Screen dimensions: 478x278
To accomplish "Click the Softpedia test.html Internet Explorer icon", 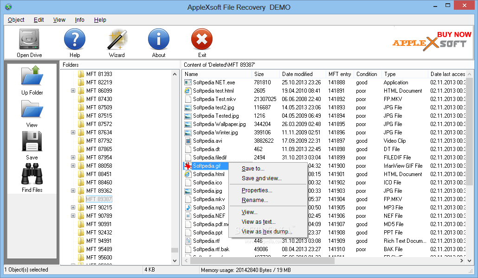I will pos(188,91).
